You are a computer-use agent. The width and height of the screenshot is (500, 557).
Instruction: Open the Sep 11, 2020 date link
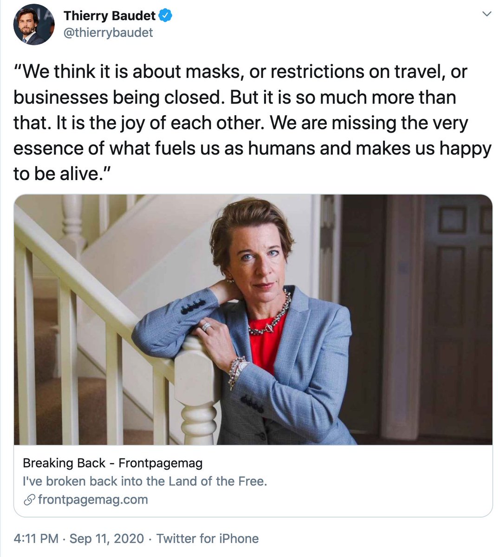pos(107,538)
